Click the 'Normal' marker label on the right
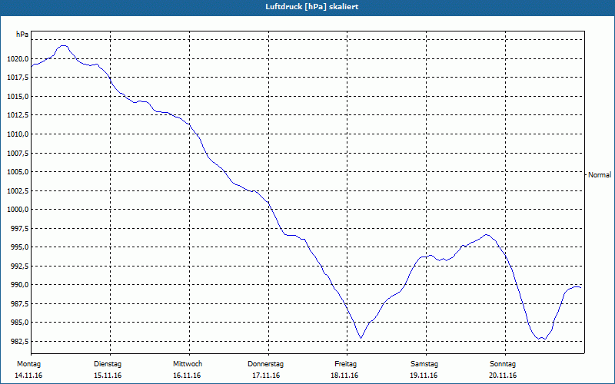This screenshot has height=384, width=615. [x=600, y=175]
